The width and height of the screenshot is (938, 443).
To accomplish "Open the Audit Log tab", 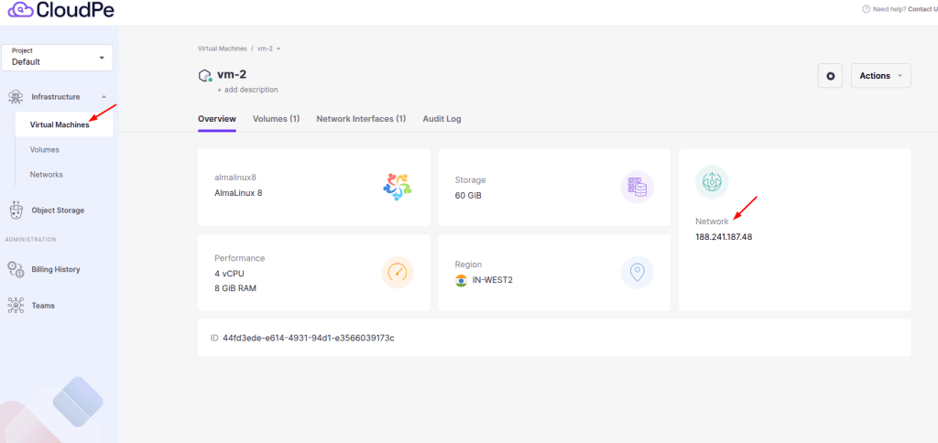I will point(442,119).
